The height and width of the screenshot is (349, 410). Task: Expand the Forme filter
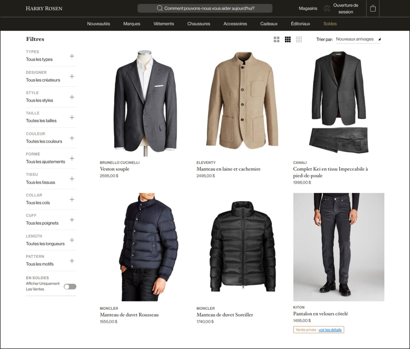(72, 159)
